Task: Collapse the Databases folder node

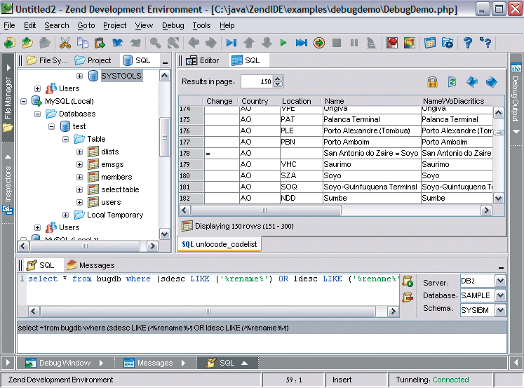Action: click(37, 114)
